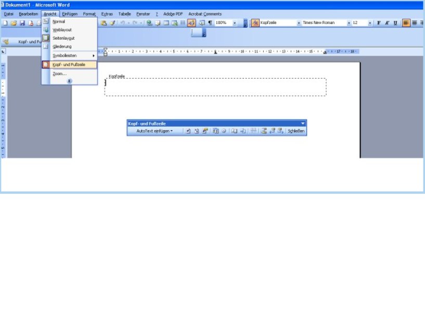Click the Redo arrow icon
Viewport: 425px width, 315px height.
pyautogui.click(x=135, y=23)
